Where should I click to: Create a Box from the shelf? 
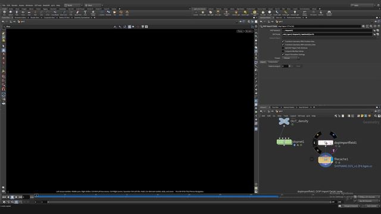4,12
